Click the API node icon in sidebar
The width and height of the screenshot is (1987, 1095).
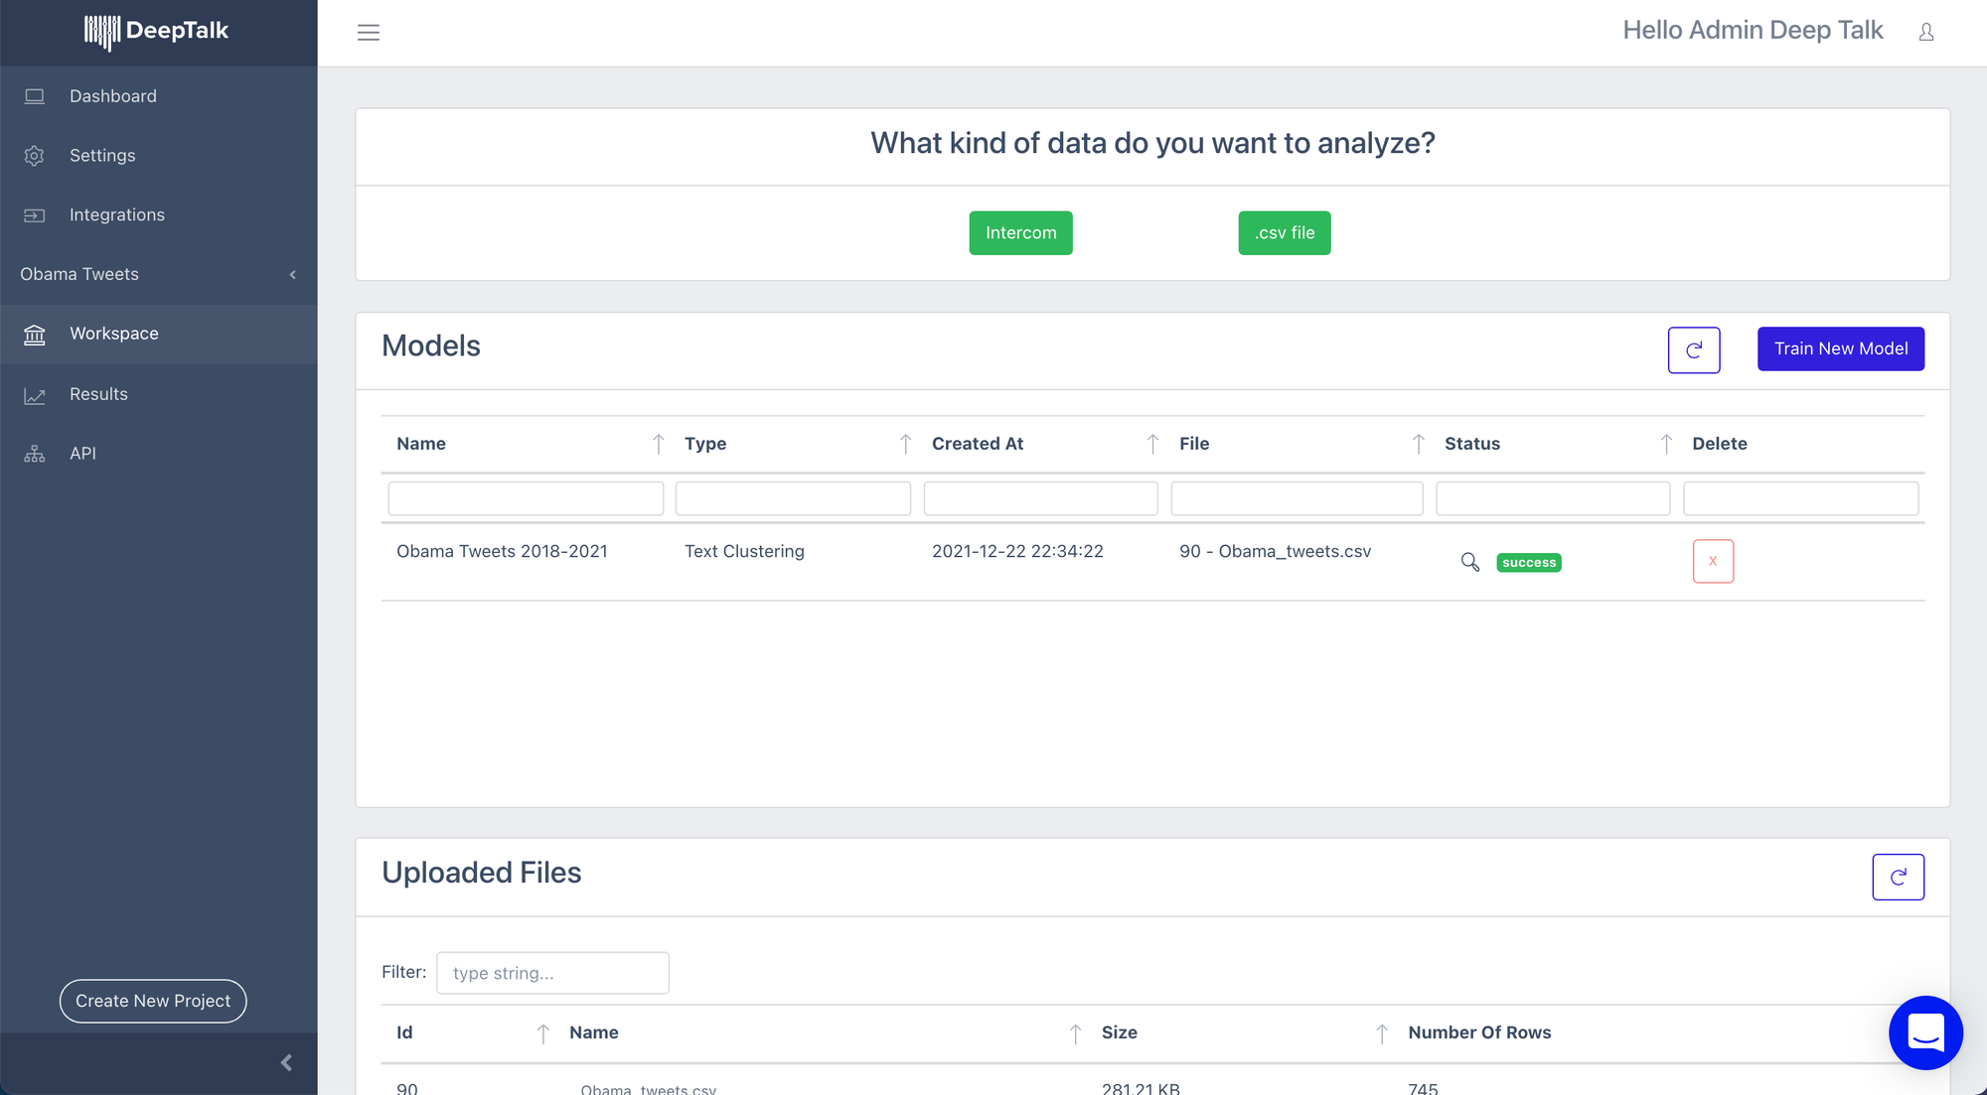[x=34, y=453]
